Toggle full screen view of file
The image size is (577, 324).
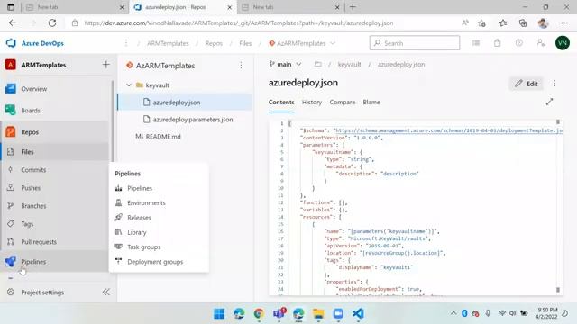point(549,102)
